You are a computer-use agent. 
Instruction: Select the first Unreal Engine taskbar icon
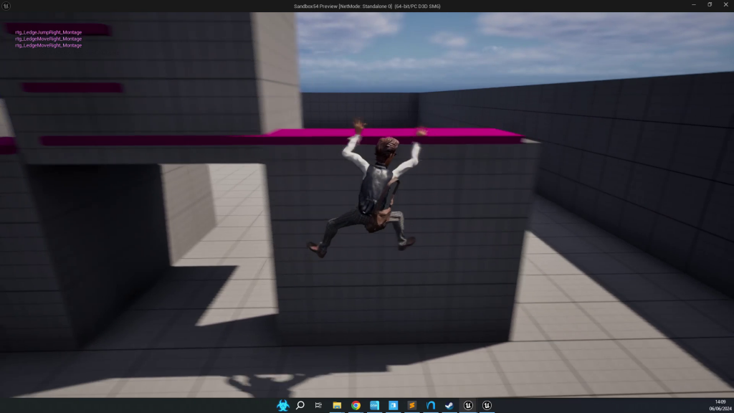click(468, 405)
